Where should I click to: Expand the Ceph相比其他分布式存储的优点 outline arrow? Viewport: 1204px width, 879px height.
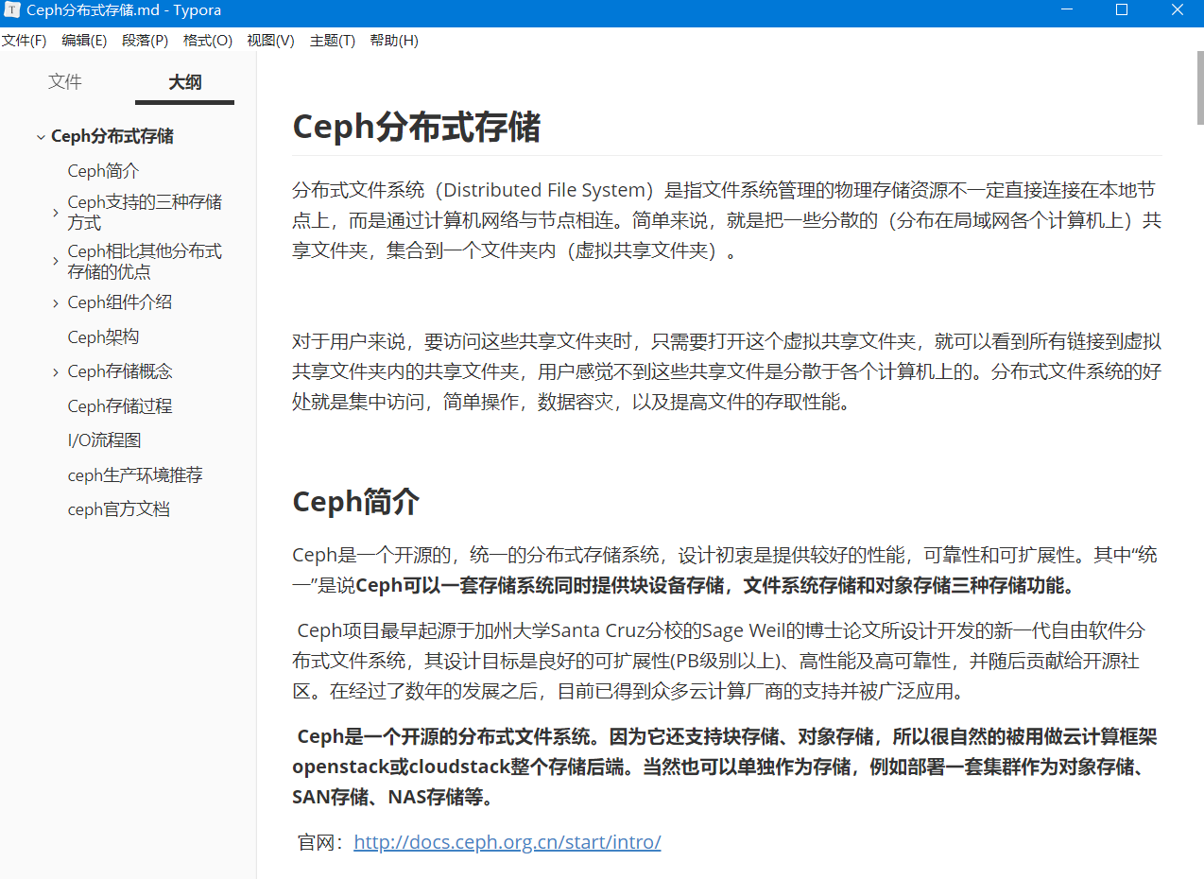coord(57,262)
